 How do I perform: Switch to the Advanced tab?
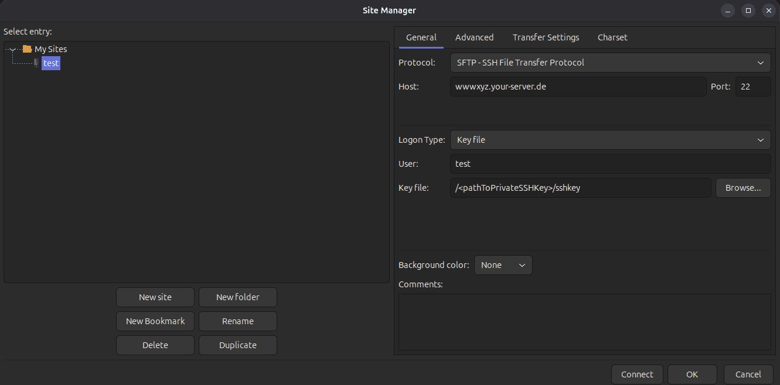[474, 37]
